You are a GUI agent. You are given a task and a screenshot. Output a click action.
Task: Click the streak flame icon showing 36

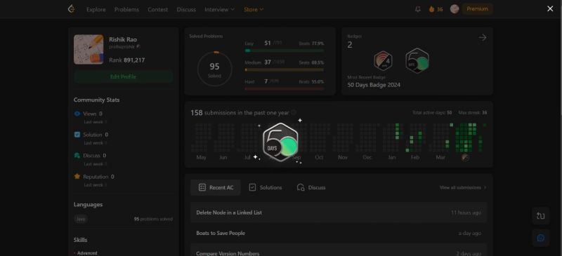pyautogui.click(x=432, y=9)
